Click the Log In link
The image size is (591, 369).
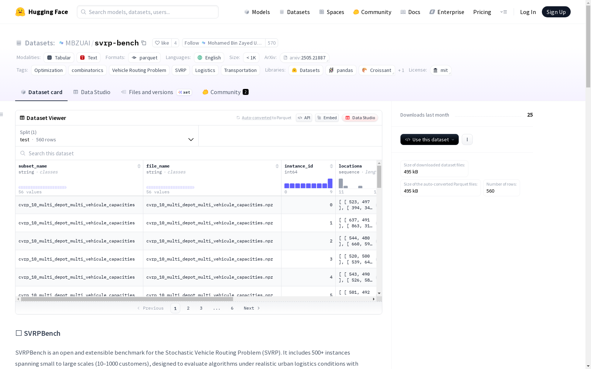coord(528,12)
